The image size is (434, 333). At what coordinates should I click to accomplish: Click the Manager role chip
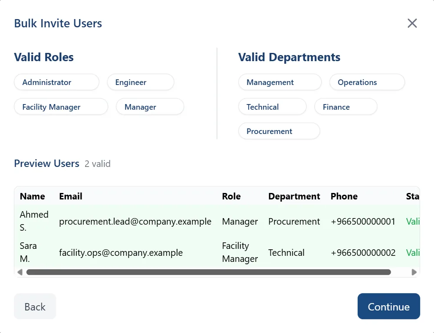150,107
